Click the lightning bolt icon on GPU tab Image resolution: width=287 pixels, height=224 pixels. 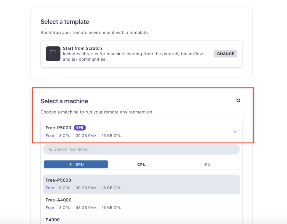(x=71, y=164)
